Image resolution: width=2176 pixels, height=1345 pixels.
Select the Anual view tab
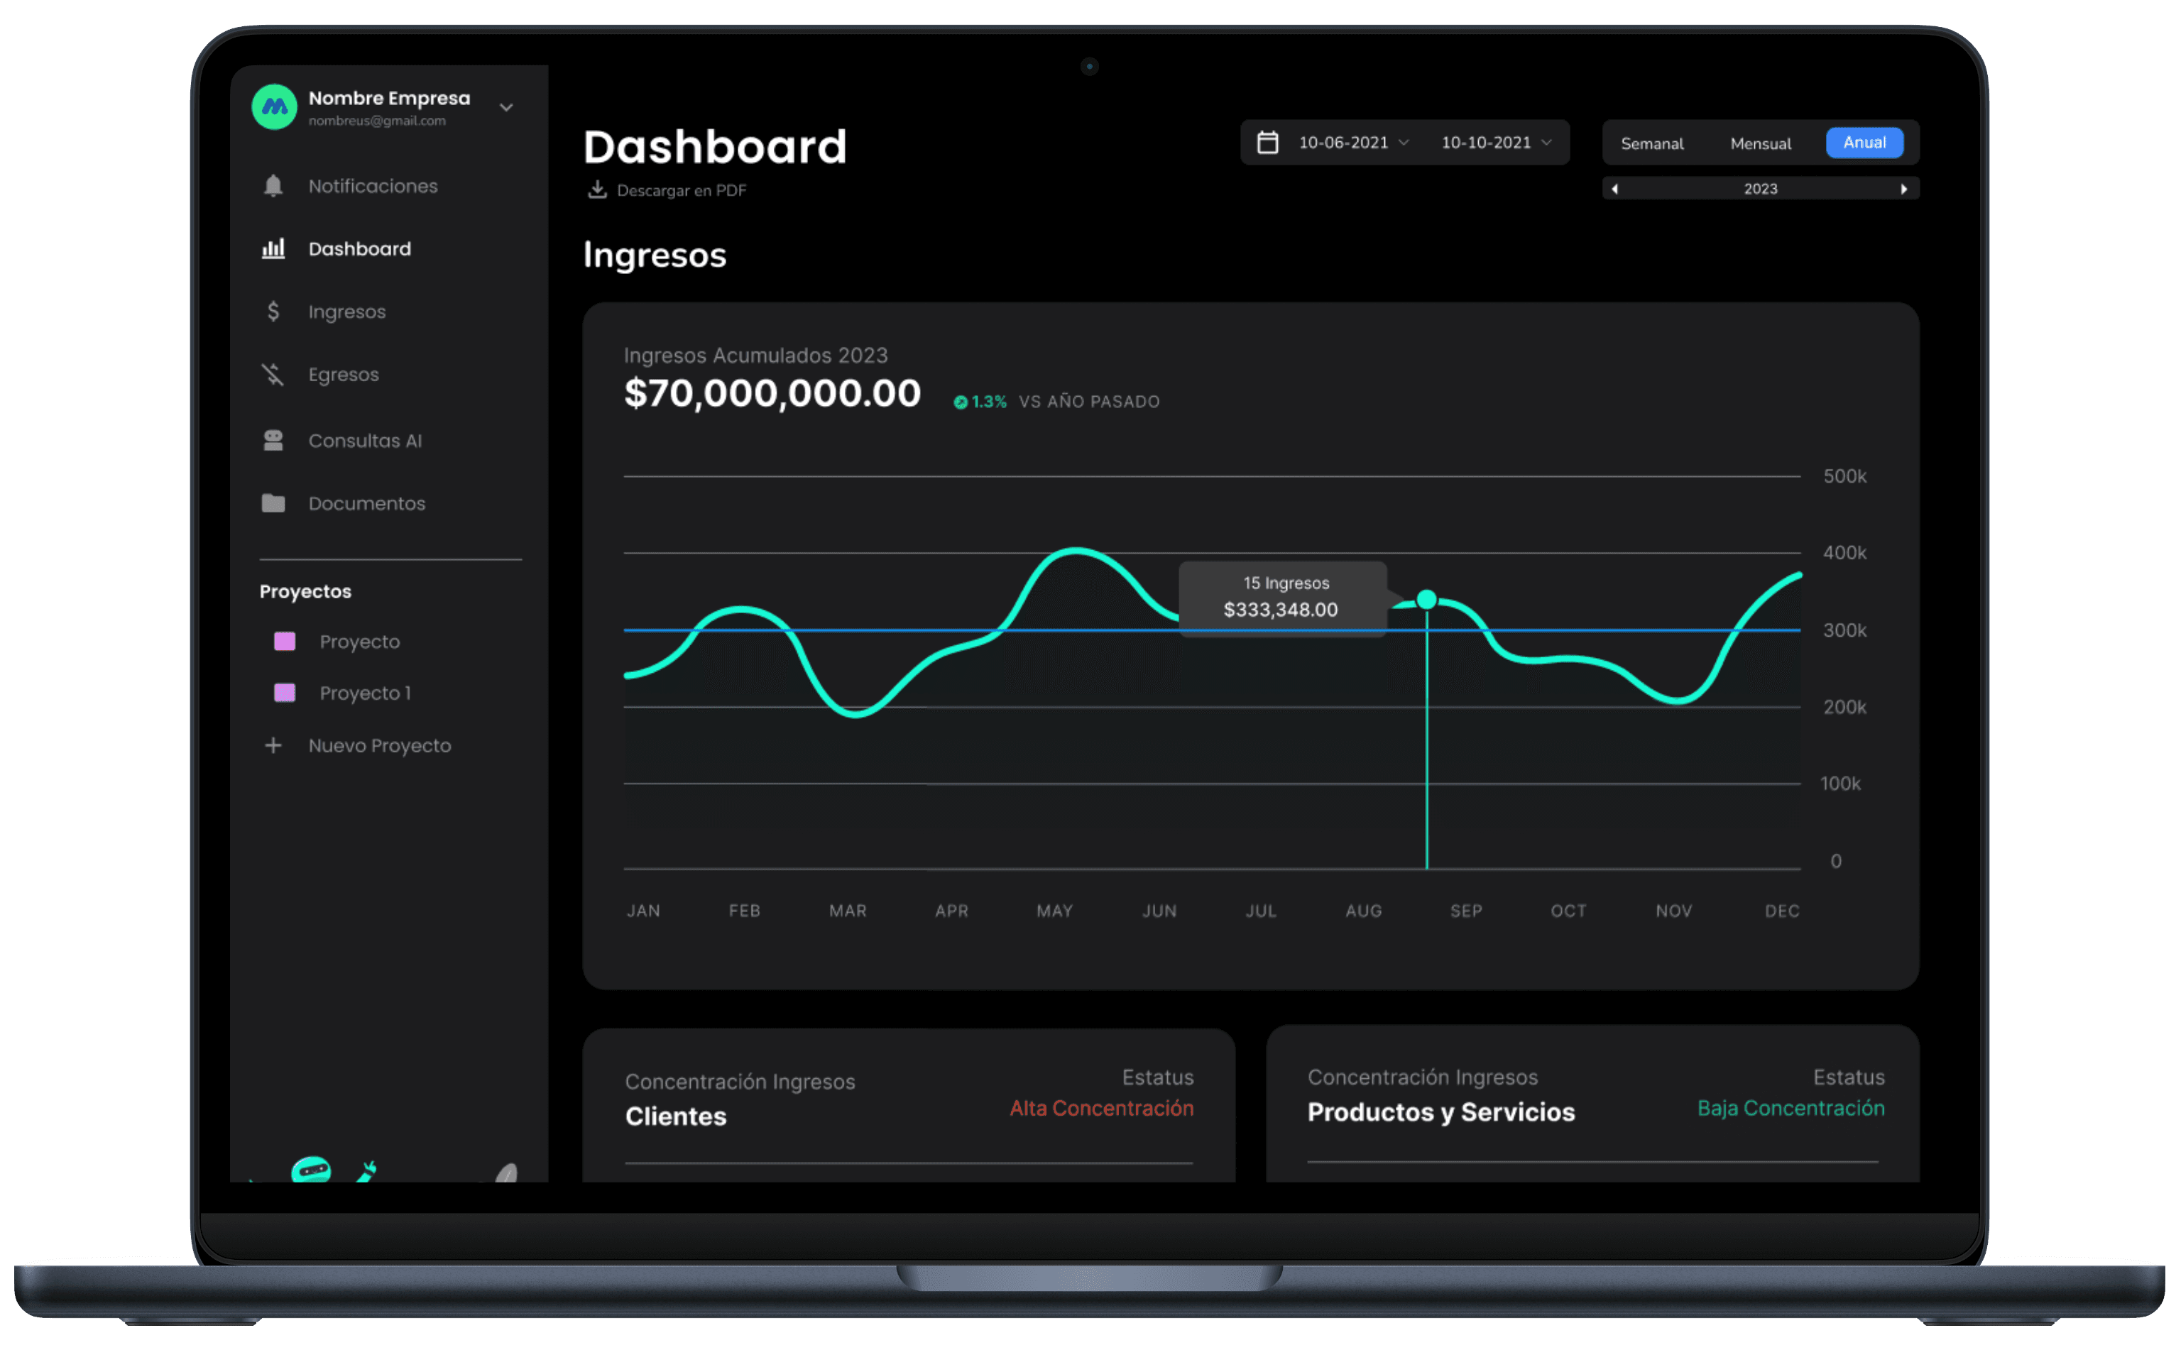(1864, 143)
